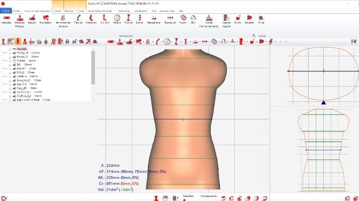Select the Añadido región ribbon tool

click(x=226, y=21)
